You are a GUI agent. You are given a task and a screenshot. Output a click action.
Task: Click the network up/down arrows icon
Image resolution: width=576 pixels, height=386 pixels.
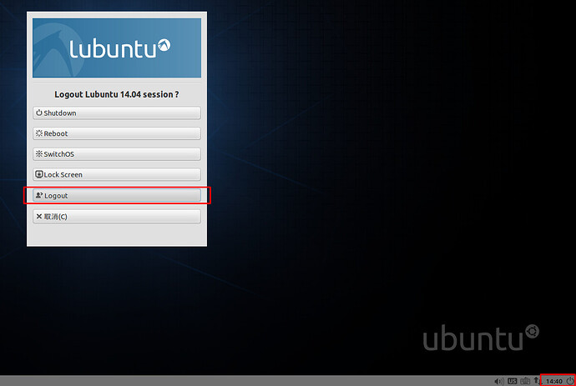pos(537,381)
